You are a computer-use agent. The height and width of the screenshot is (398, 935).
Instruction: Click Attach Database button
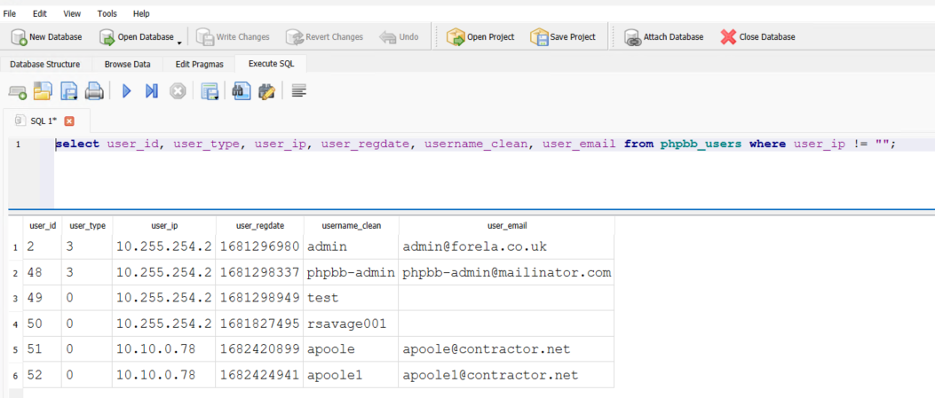663,37
